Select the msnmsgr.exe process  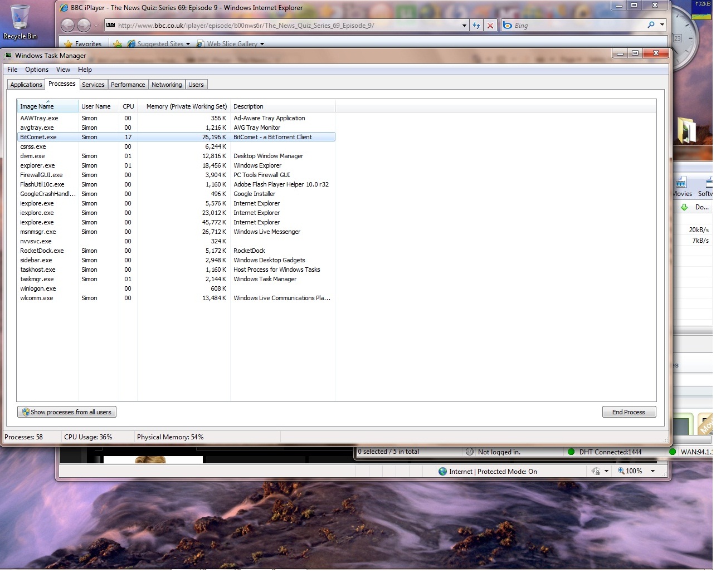click(x=176, y=232)
